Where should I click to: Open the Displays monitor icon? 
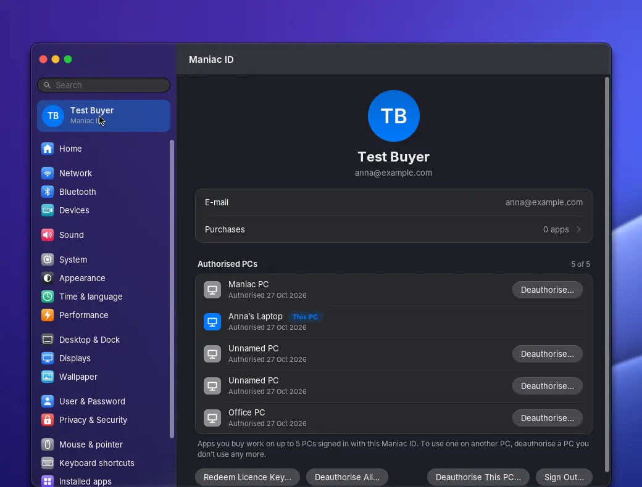click(x=48, y=359)
